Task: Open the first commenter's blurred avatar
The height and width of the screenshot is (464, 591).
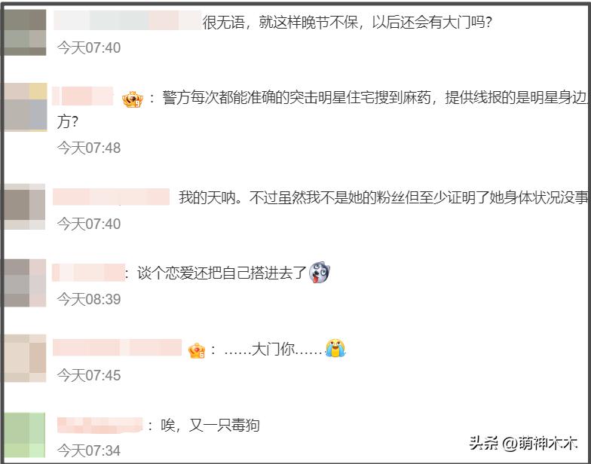Action: coord(25,33)
